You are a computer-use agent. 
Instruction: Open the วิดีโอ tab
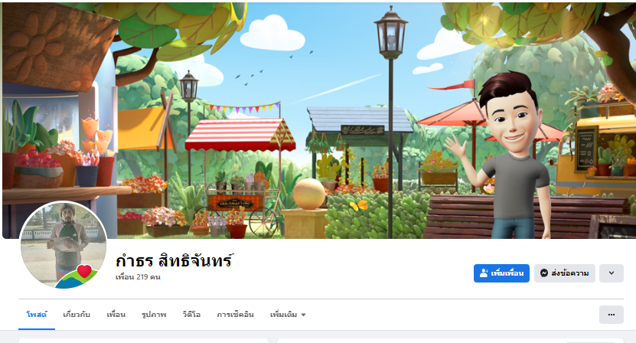tap(191, 315)
